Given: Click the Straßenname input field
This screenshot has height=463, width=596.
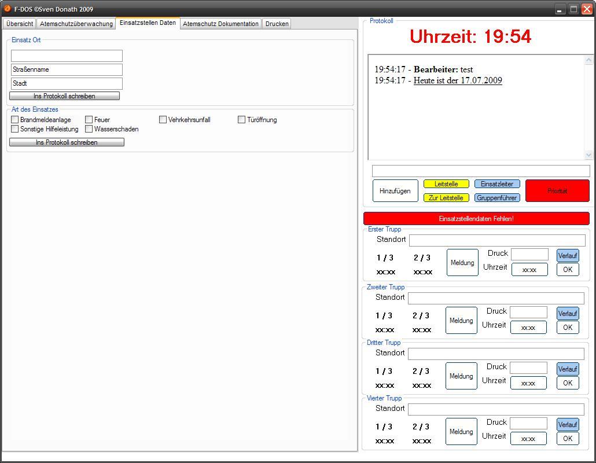Looking at the screenshot, I should coord(67,69).
